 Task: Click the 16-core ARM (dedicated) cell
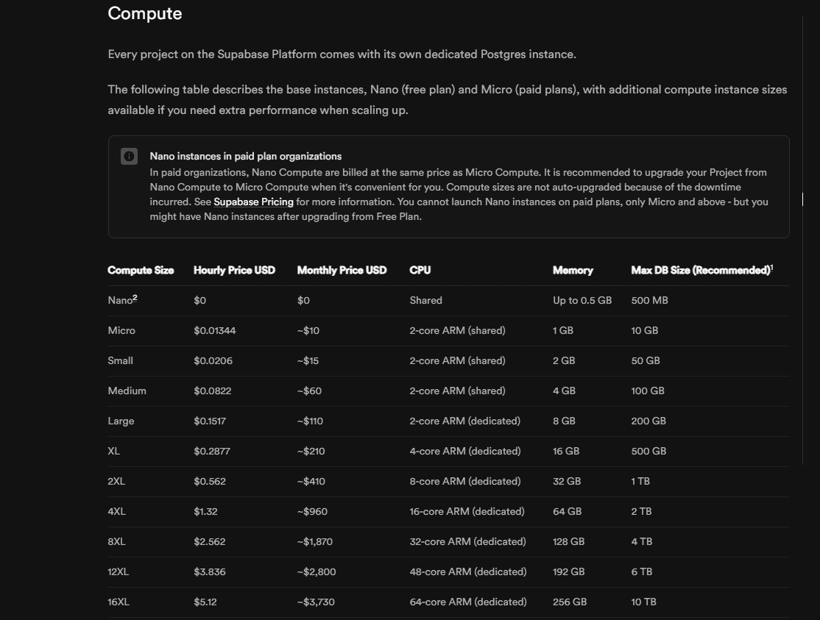click(467, 511)
